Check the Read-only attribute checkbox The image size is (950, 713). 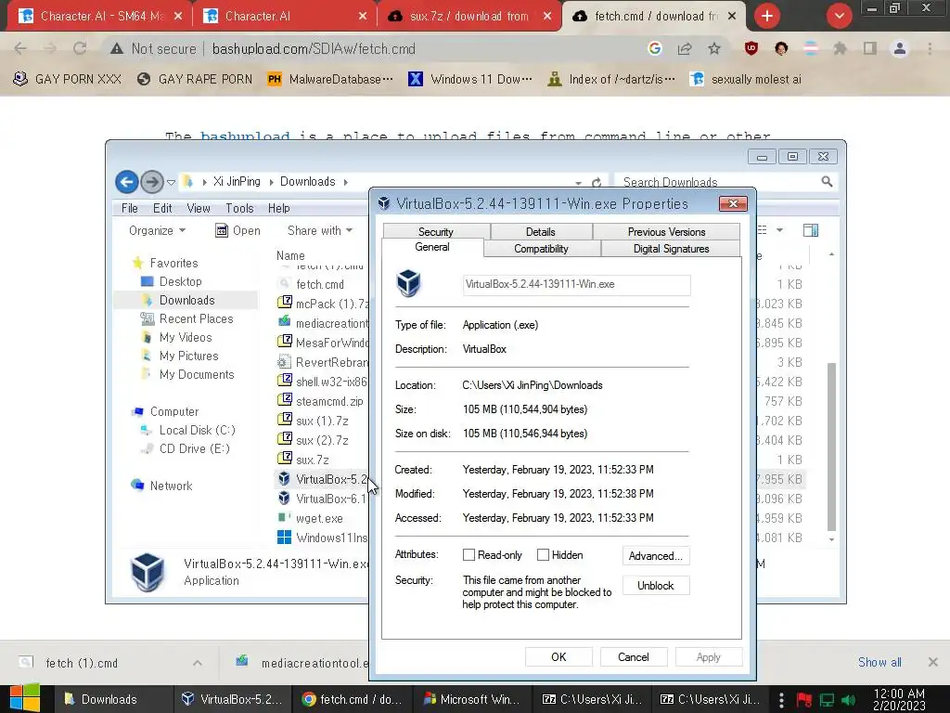469,555
